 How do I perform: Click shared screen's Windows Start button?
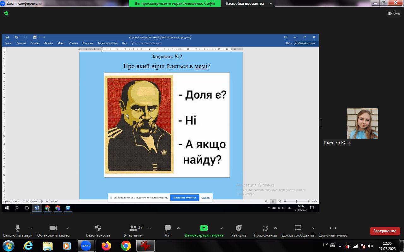[x=7, y=208]
